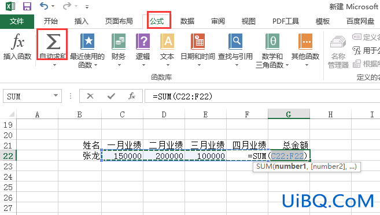380x215 pixels.
Task: Click the [number2] argument in SUM tooltip
Action: point(329,166)
